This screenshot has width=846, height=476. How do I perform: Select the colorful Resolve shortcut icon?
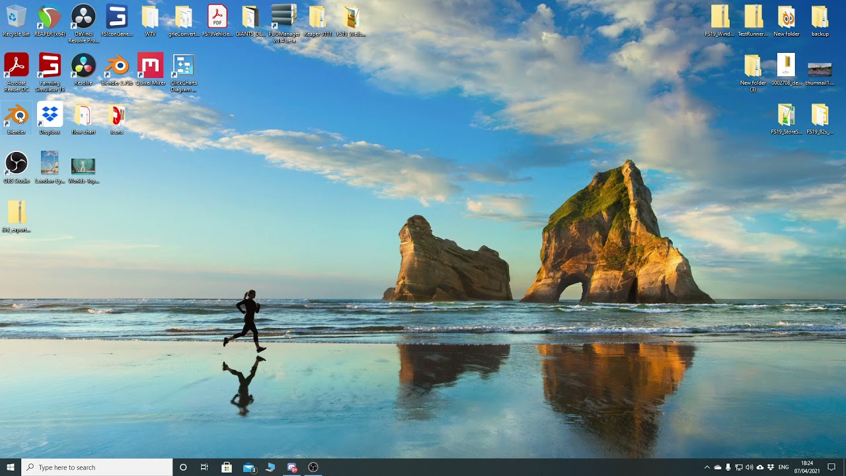[x=83, y=69]
